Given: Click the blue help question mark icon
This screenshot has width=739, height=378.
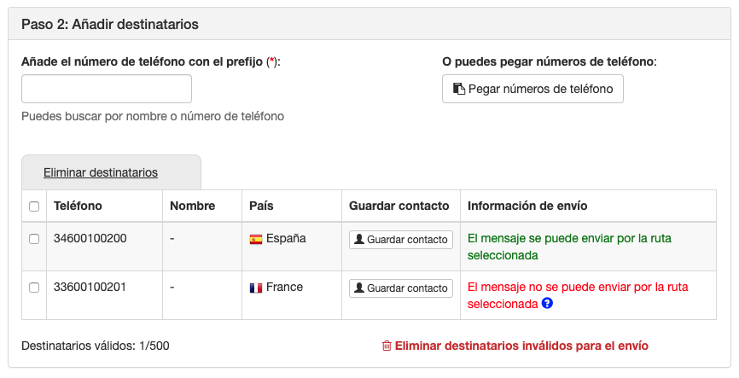Looking at the screenshot, I should coord(548,303).
